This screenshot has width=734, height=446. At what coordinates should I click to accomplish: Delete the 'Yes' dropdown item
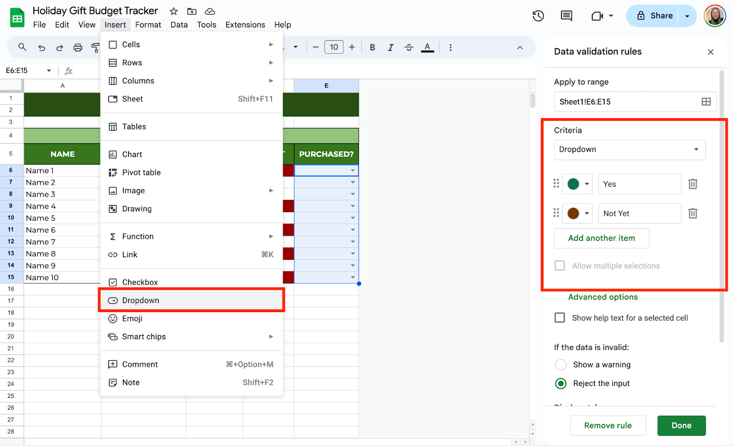(x=693, y=184)
